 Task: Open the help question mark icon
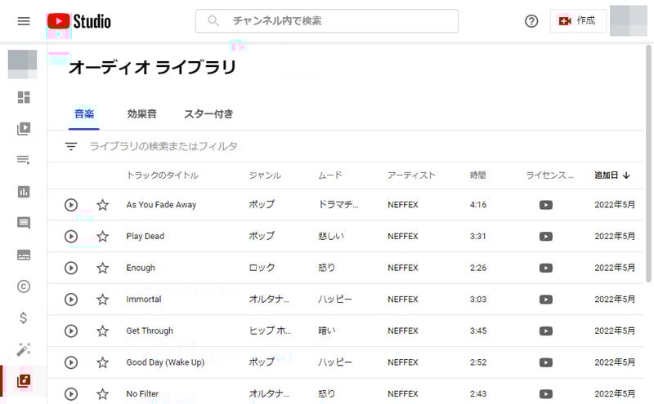531,21
